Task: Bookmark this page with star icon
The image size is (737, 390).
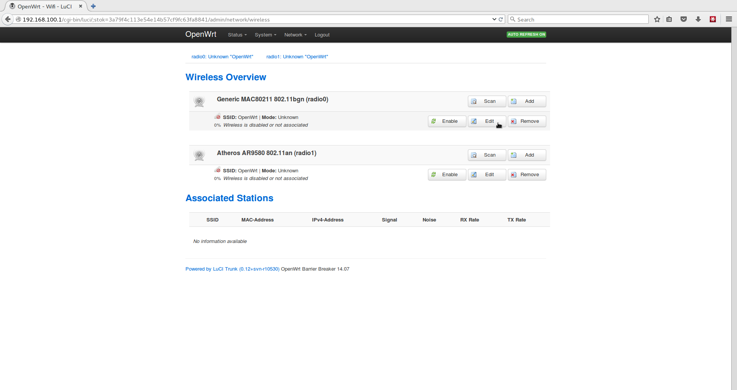Action: point(657,19)
